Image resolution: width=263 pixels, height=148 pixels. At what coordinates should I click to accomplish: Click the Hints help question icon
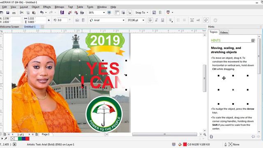click(x=253, y=40)
